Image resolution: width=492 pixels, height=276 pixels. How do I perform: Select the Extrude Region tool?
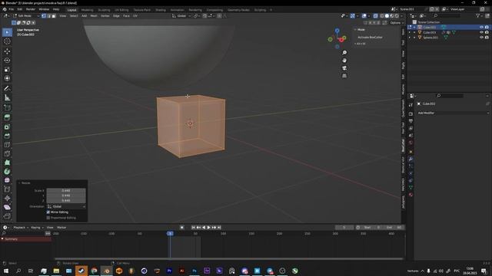tap(7, 117)
